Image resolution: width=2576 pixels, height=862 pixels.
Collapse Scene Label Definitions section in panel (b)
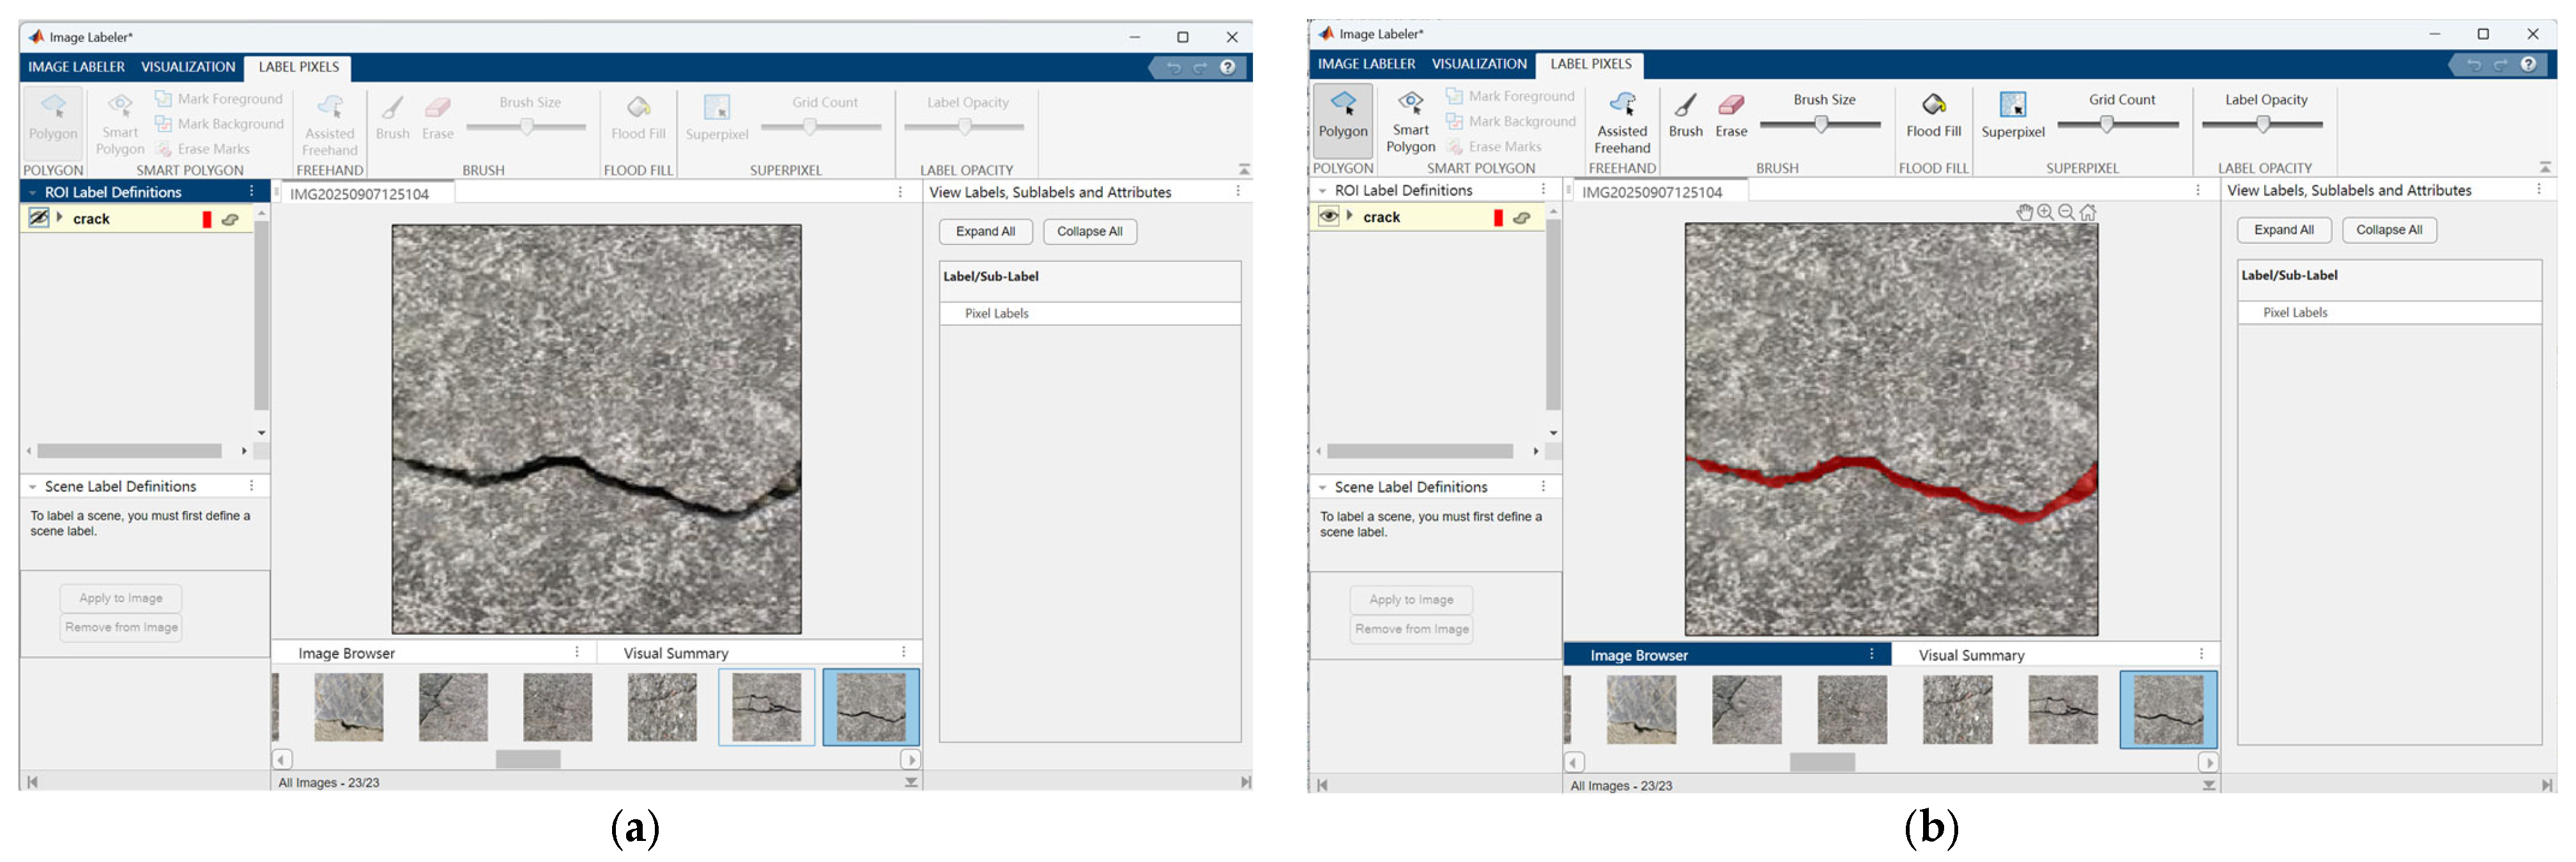[1322, 488]
